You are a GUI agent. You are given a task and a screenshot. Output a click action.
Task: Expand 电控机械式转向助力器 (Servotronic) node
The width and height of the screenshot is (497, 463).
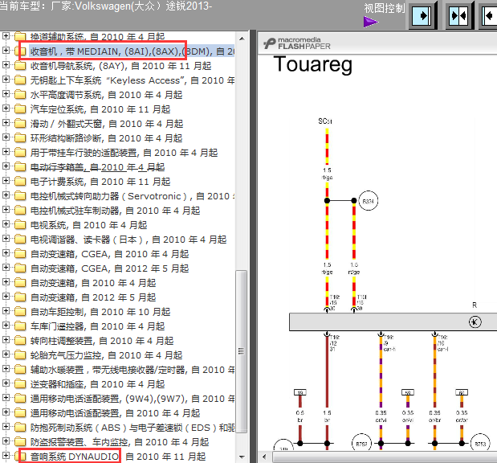[6, 195]
